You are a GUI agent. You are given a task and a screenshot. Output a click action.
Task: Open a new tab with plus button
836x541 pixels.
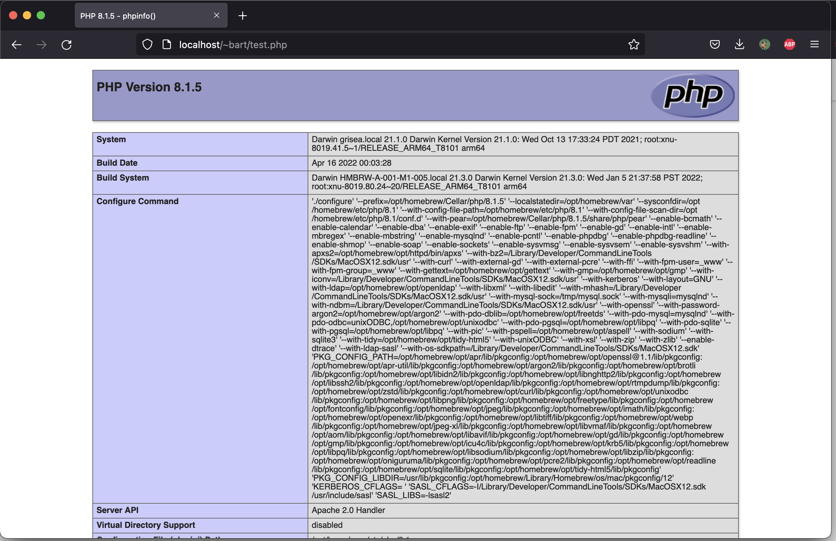point(242,16)
